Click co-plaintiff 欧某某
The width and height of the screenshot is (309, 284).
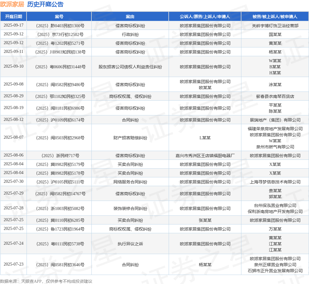pyautogui.click(x=205, y=88)
